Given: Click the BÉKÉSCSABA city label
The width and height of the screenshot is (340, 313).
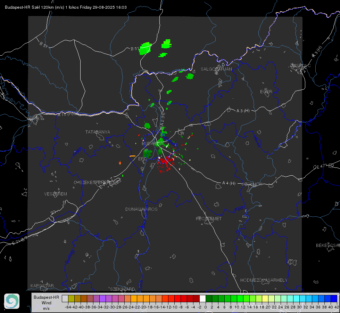Looking at the screenshot, I should 328,246.
